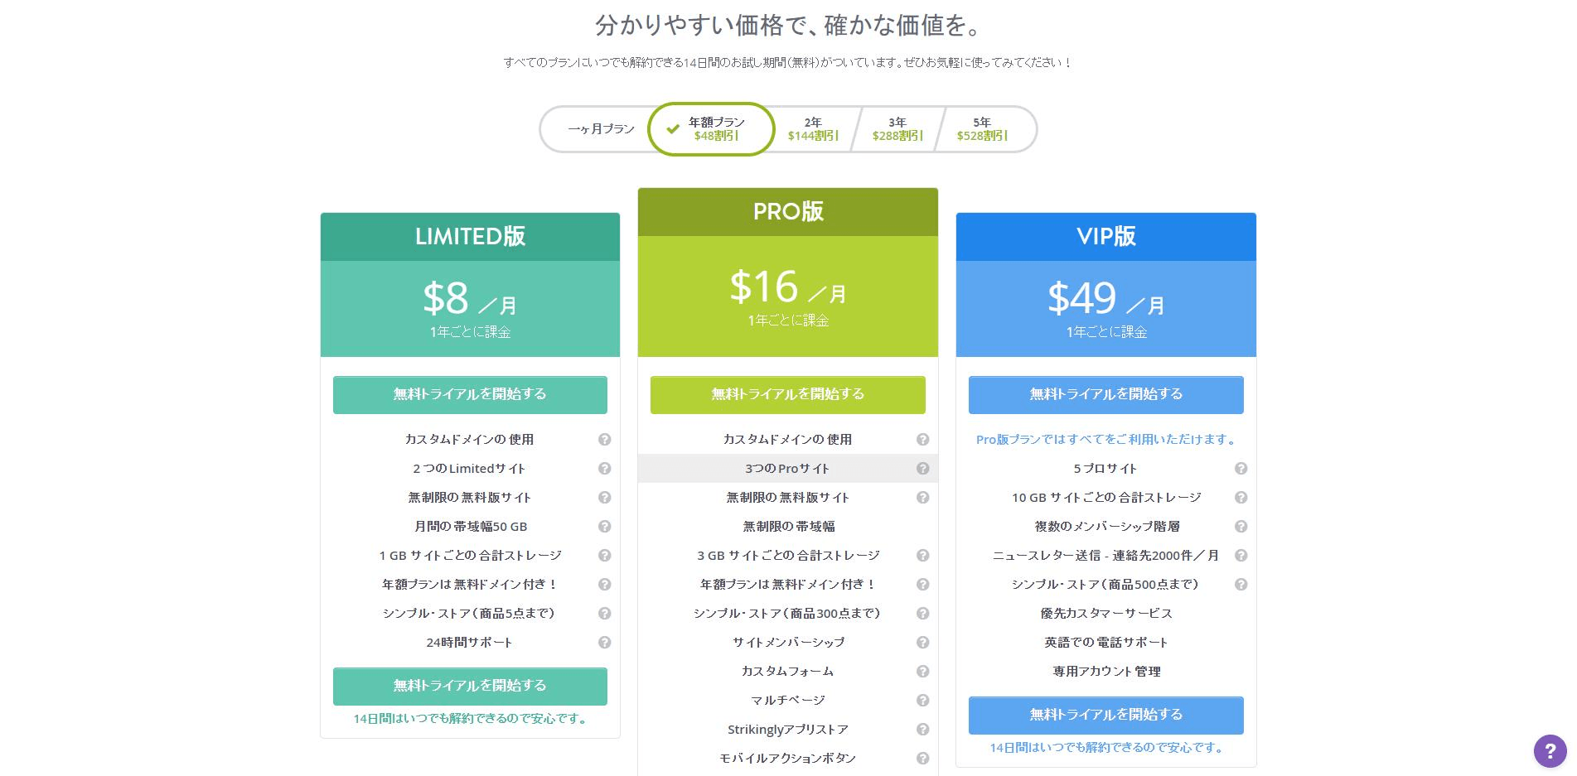
Task: Switch billing to the 2年 $144割引 option
Action: point(813,128)
